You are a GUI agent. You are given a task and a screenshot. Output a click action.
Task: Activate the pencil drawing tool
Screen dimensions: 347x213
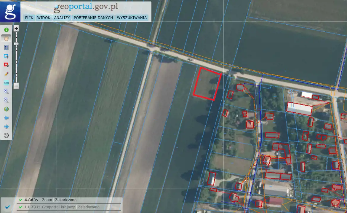pos(6,74)
